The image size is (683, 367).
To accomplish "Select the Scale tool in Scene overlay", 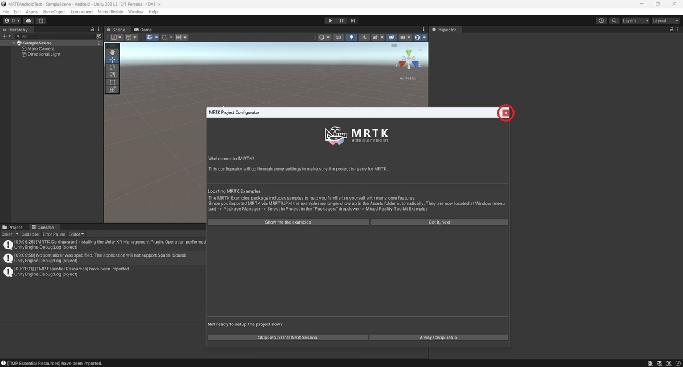I will coord(112,75).
